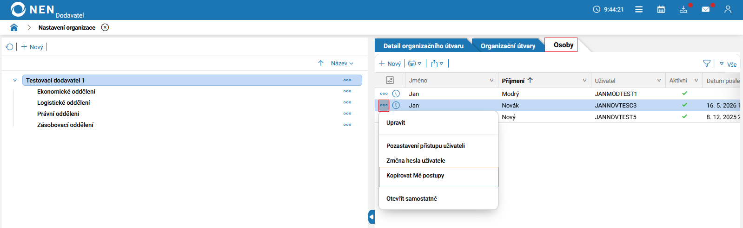Click the JANMODTEST1 user cell
This screenshot has height=228, width=743.
point(616,94)
